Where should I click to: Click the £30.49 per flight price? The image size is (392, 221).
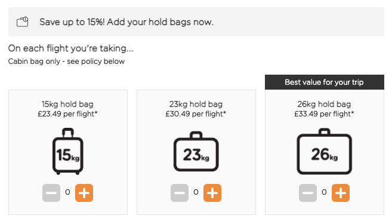coord(196,114)
